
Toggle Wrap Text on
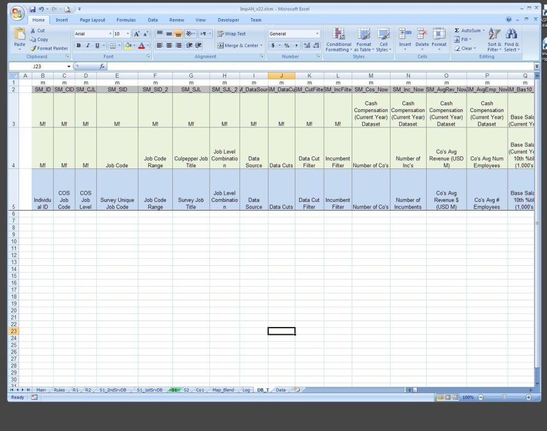click(231, 33)
